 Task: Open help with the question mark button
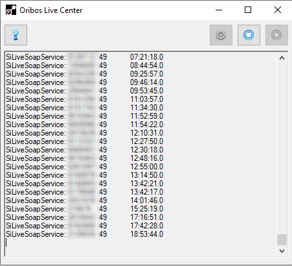16,35
